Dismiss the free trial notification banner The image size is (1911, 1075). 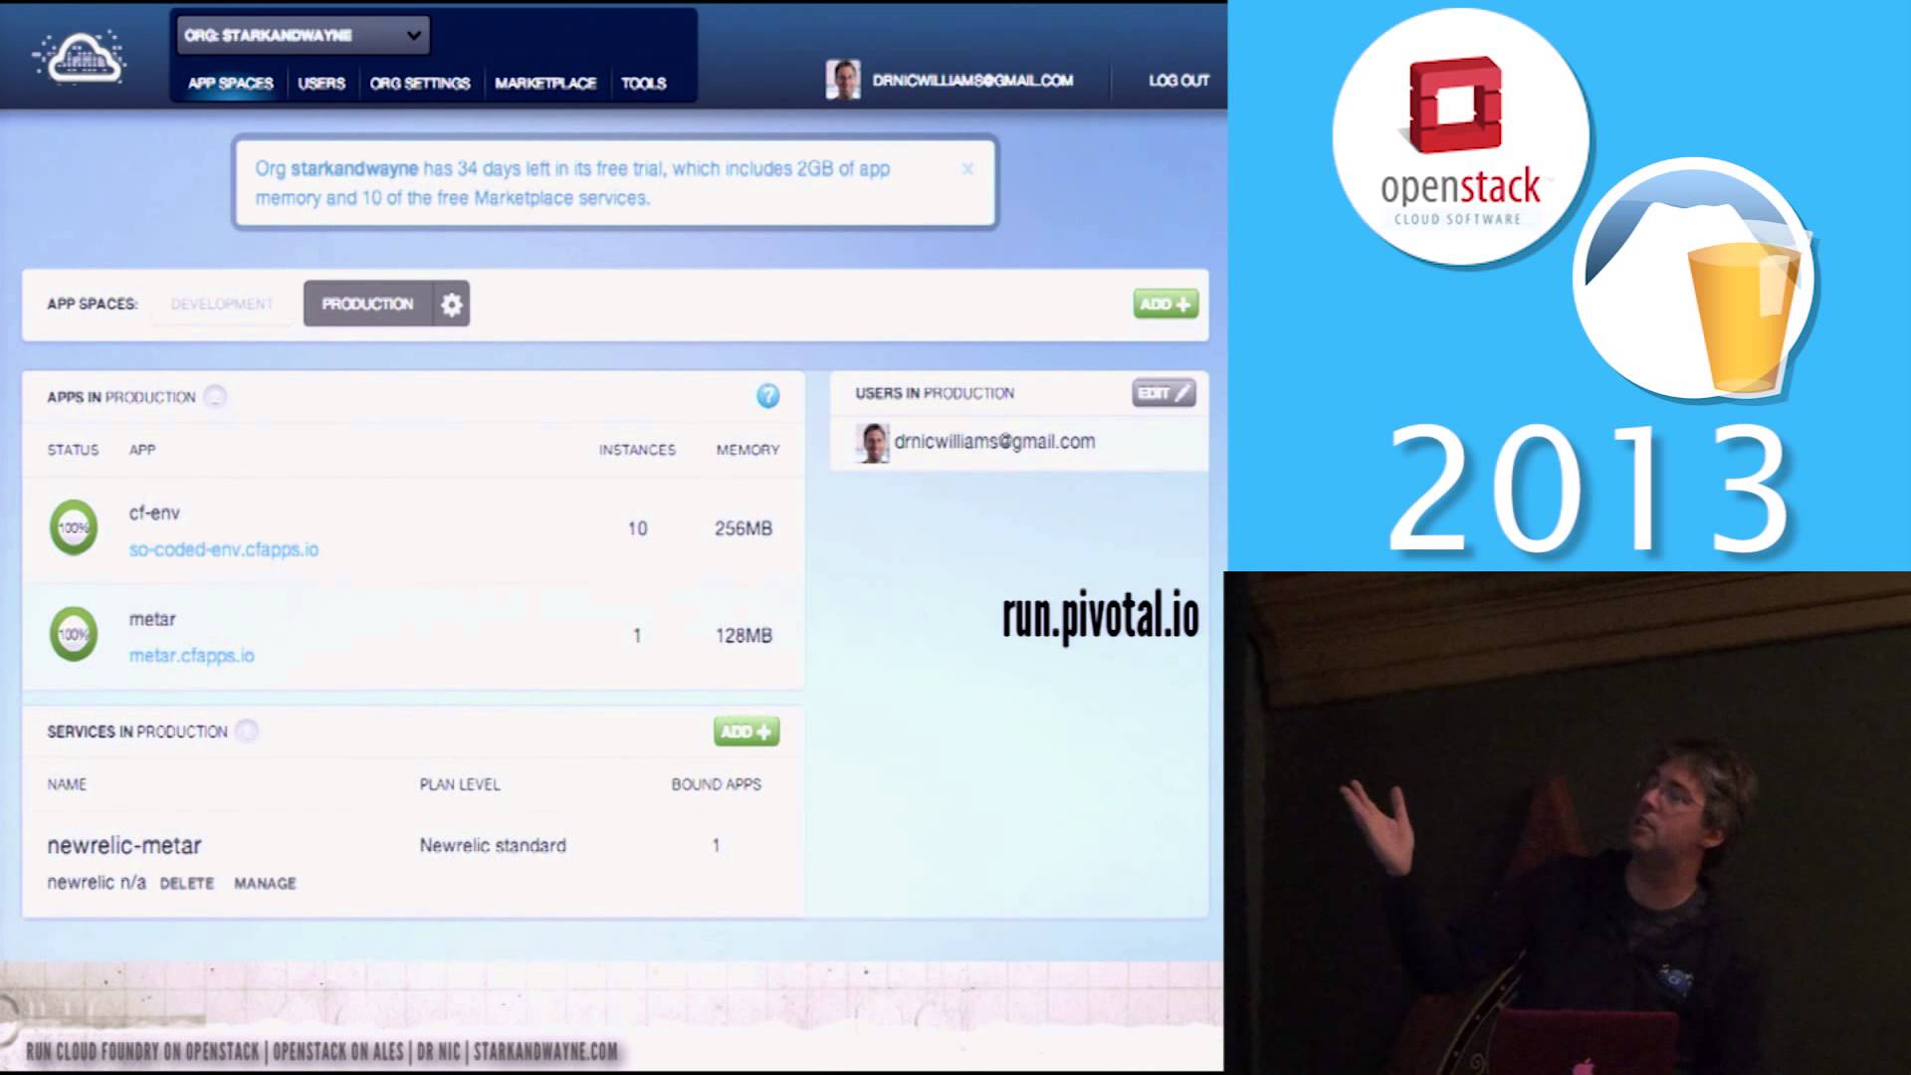[967, 166]
